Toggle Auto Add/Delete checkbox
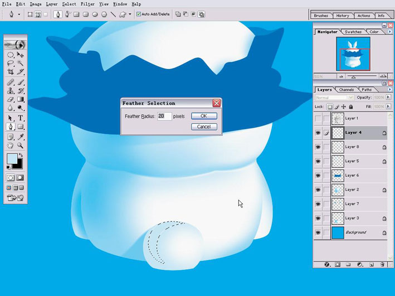This screenshot has height=296, width=395. (x=139, y=14)
